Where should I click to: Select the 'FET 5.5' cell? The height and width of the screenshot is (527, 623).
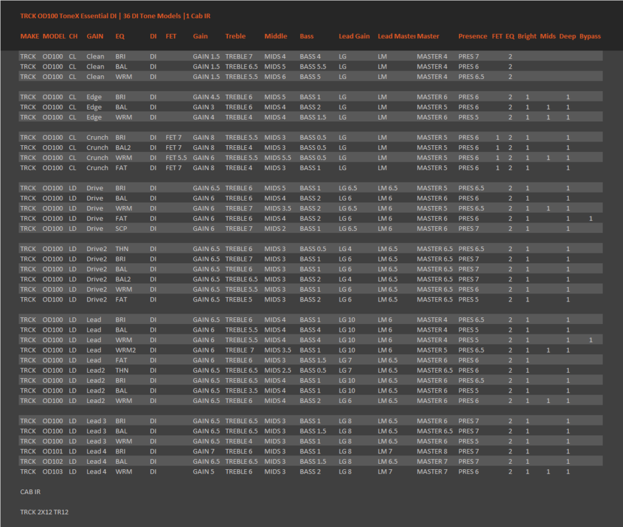(176, 157)
